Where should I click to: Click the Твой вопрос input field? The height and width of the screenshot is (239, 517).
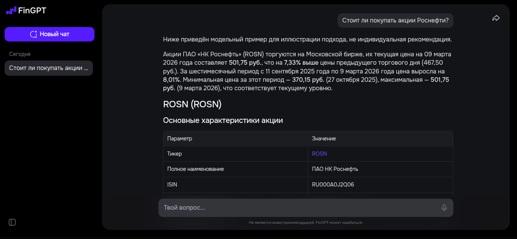click(267, 208)
